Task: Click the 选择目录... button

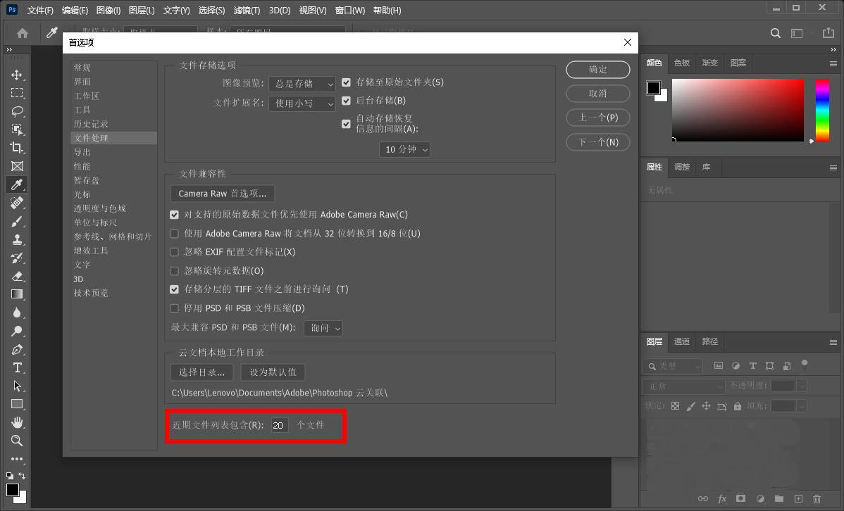Action: [x=202, y=372]
